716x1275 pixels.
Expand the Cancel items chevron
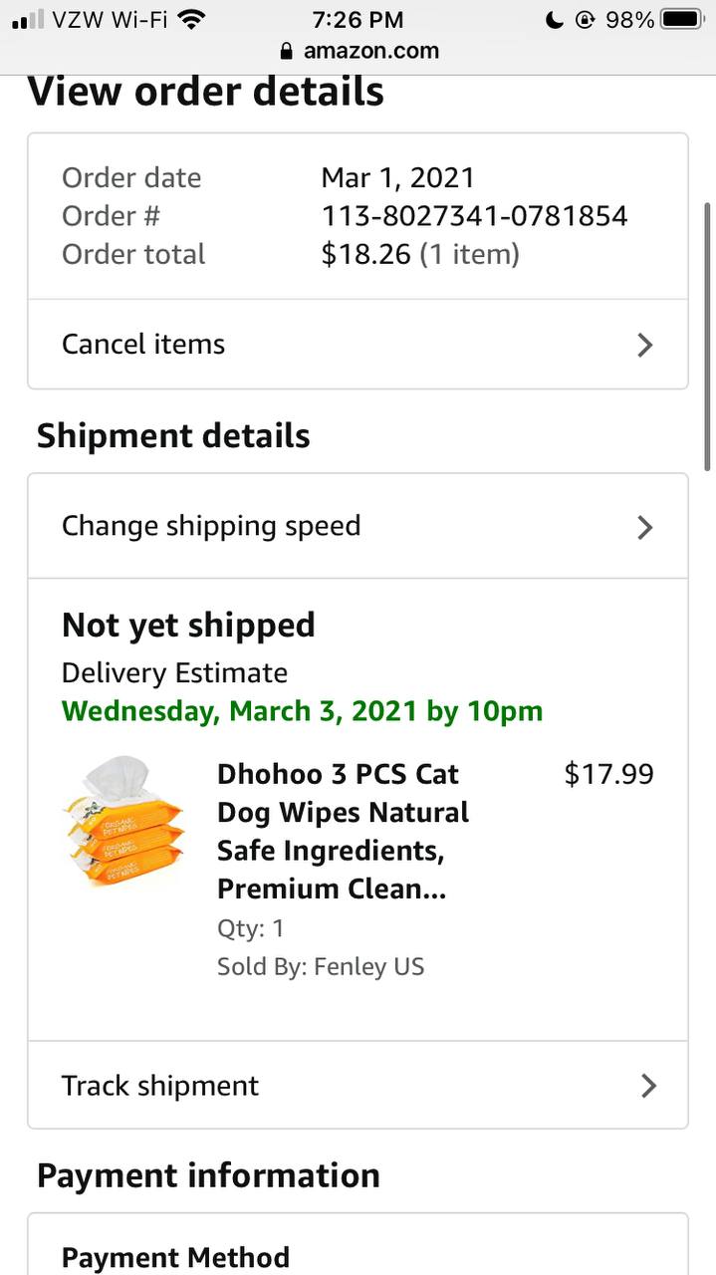click(x=645, y=345)
